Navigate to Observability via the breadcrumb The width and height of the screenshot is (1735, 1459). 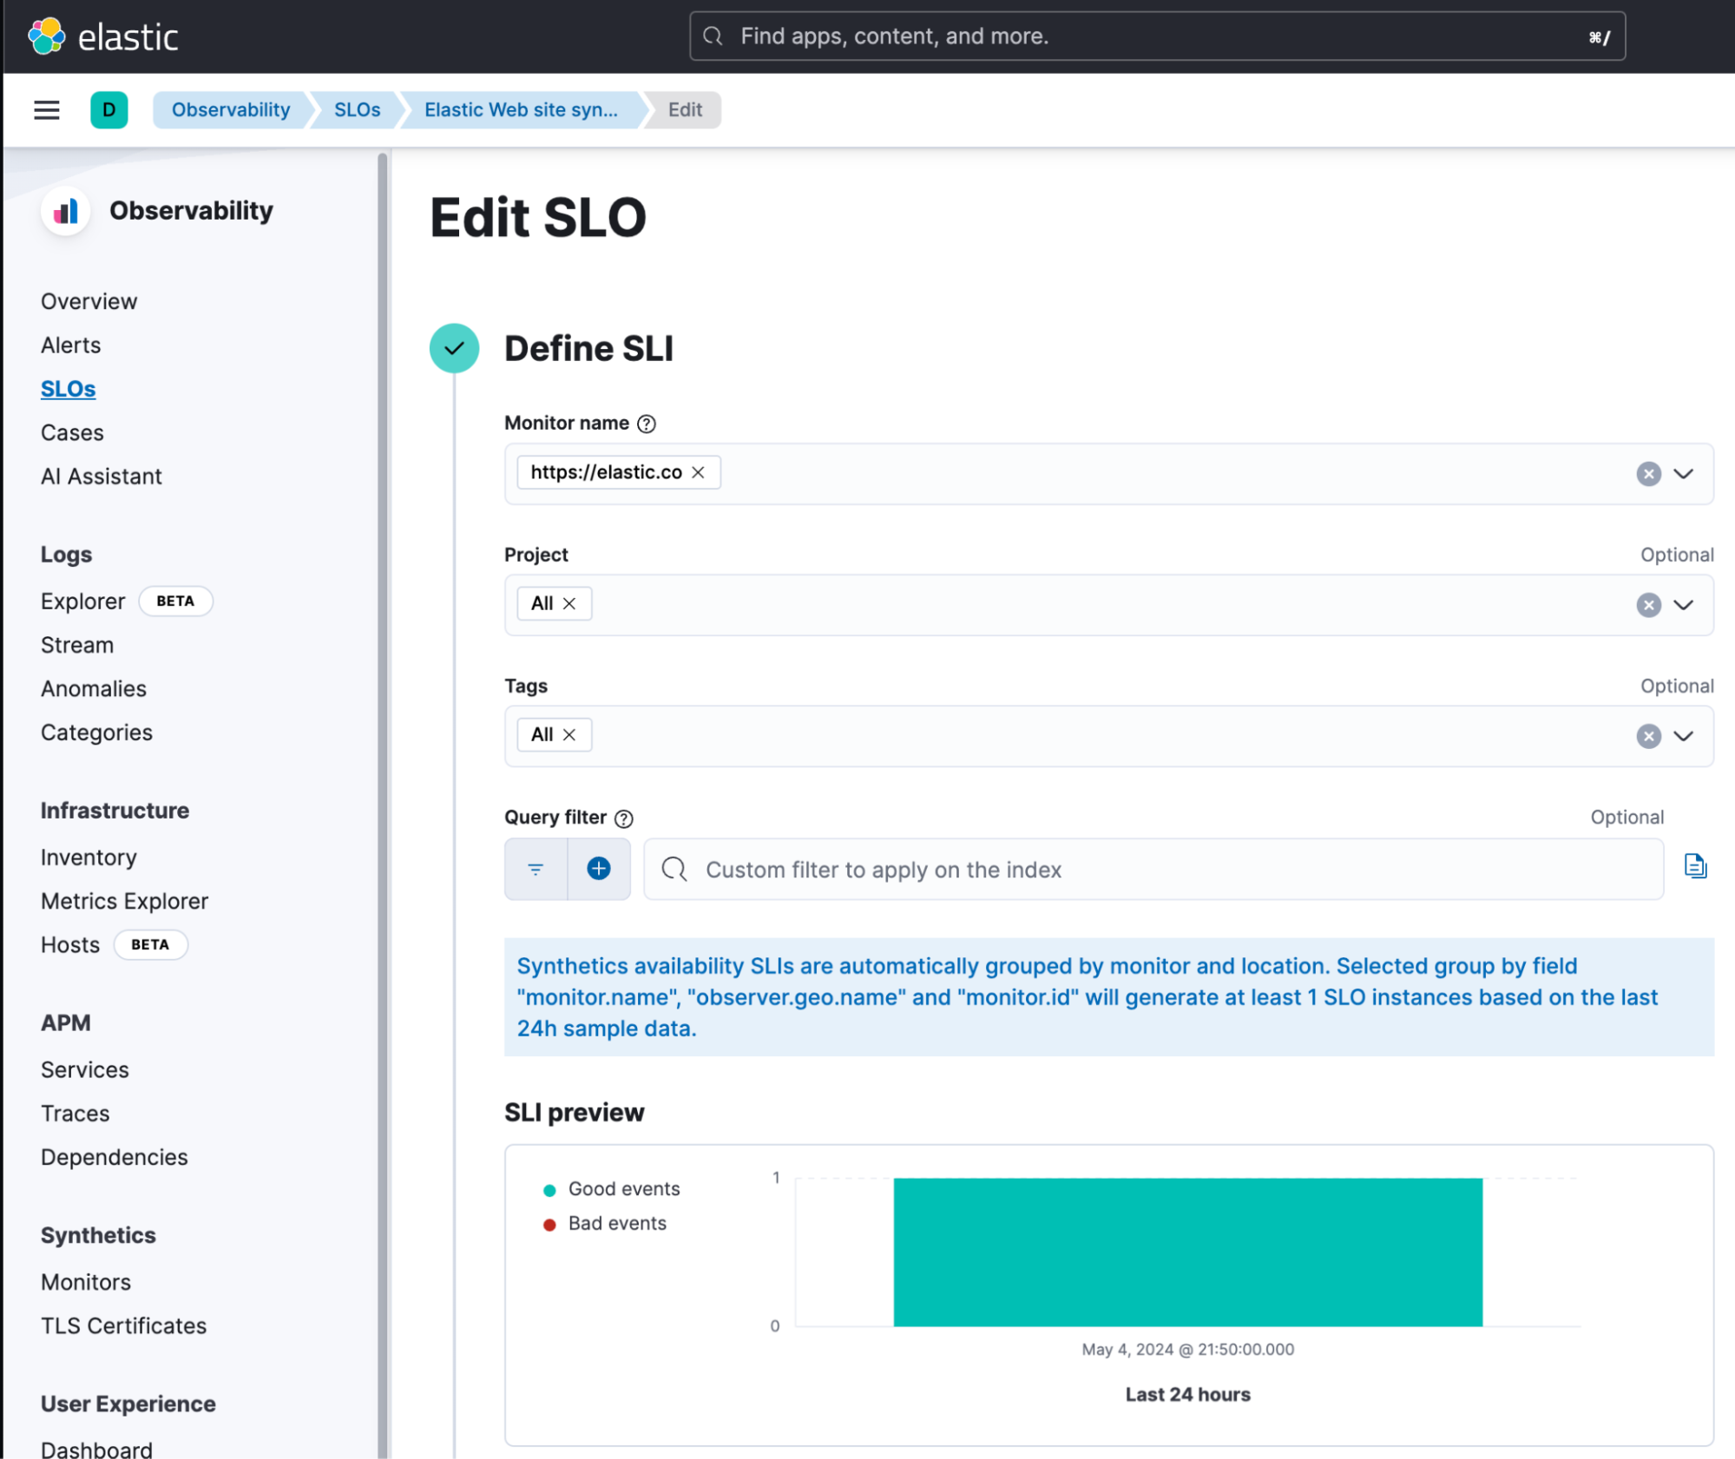point(229,109)
